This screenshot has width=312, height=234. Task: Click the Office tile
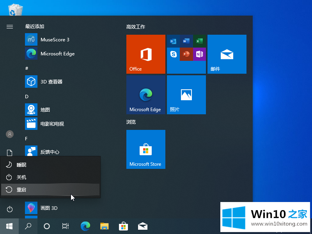pyautogui.click(x=146, y=54)
